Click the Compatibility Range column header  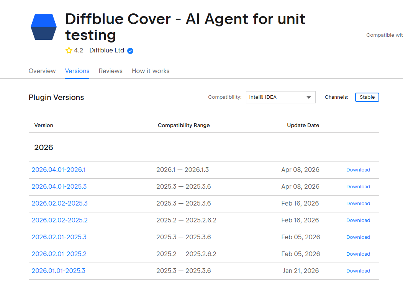[x=184, y=125]
